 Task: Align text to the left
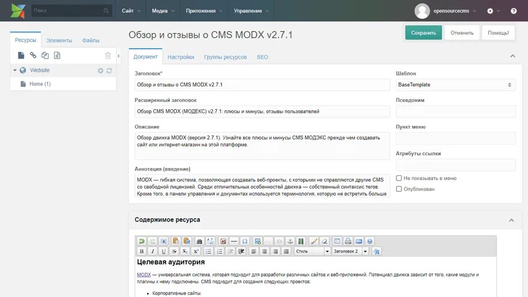point(254,251)
